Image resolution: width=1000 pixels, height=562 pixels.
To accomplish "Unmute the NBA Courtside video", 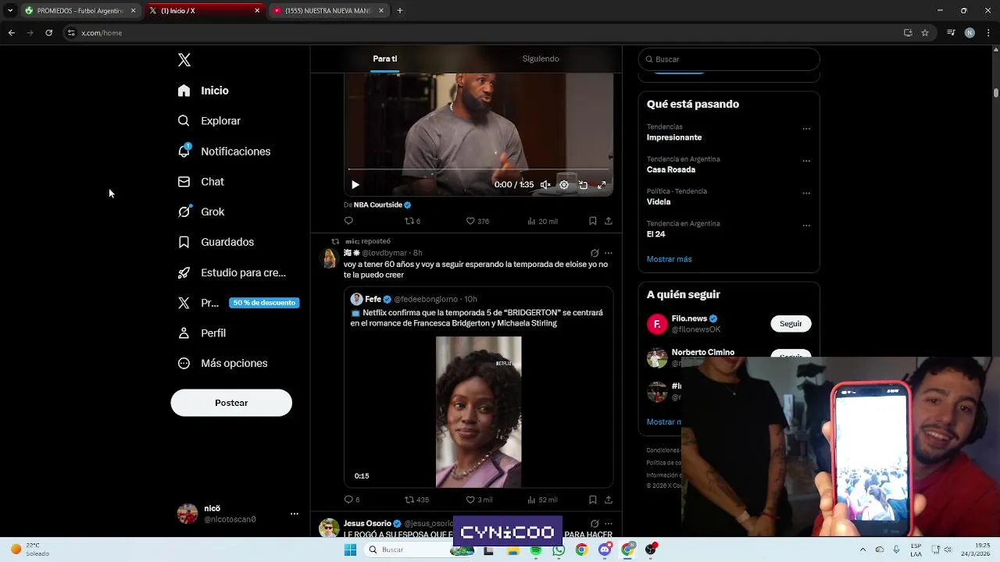I will [545, 185].
